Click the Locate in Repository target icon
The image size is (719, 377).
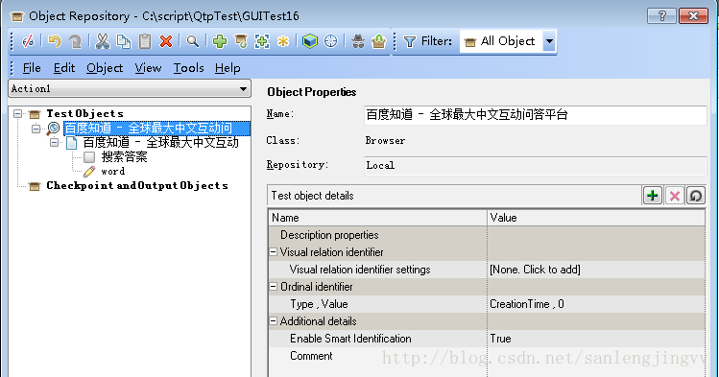[330, 41]
